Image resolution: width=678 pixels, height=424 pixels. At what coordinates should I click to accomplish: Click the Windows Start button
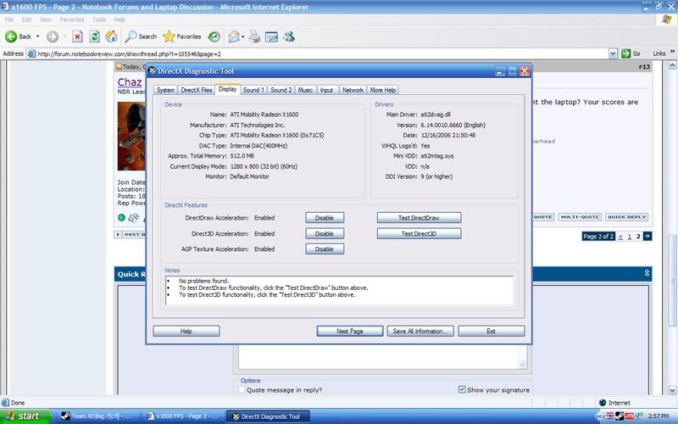tap(25, 416)
